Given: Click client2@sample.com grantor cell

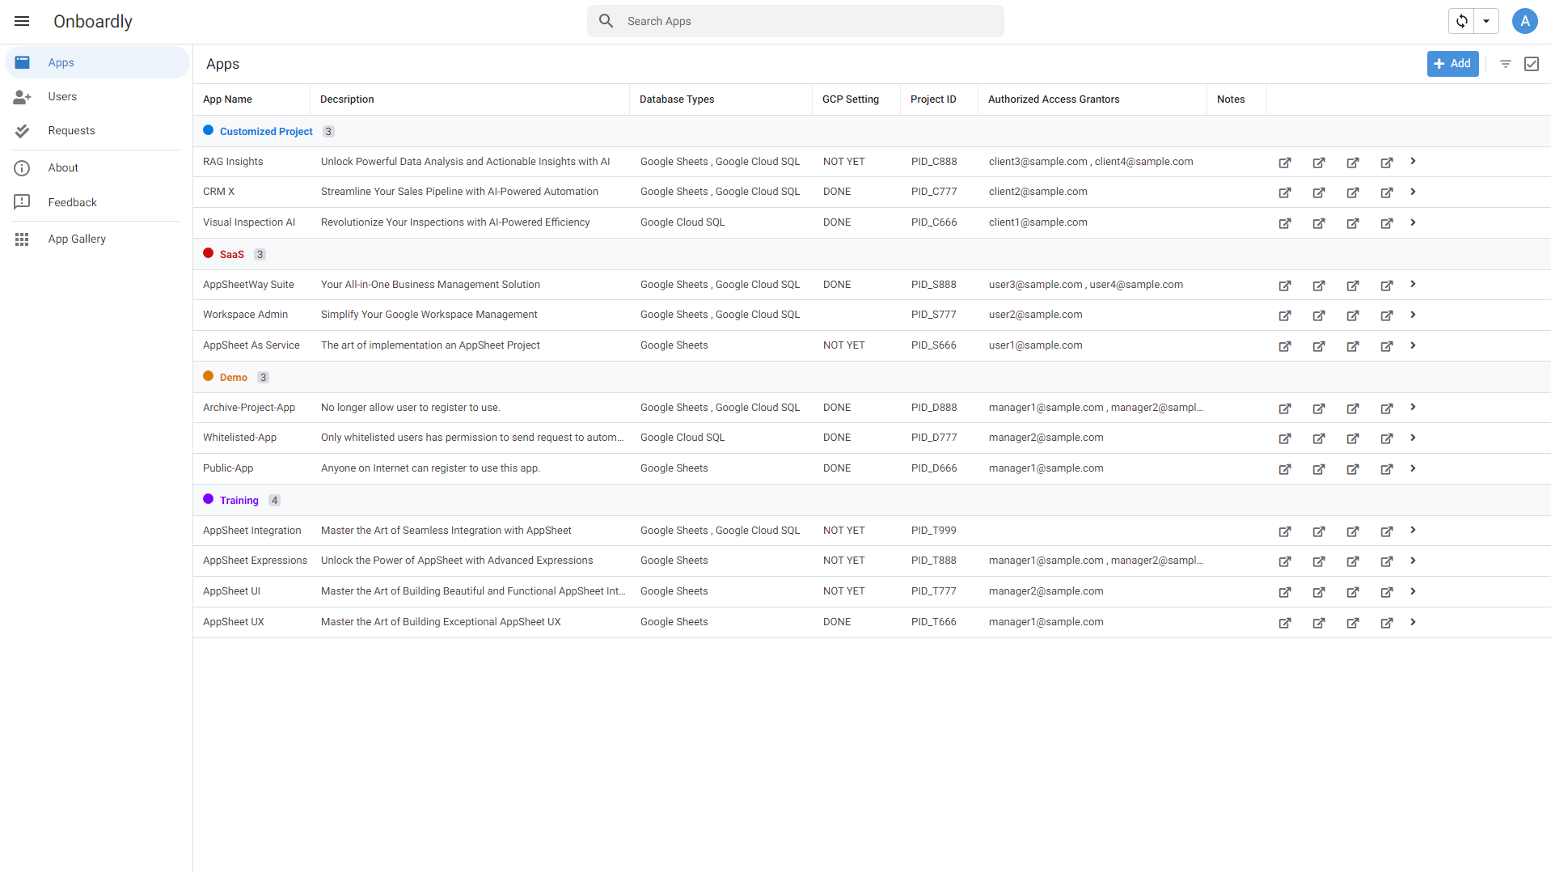Looking at the screenshot, I should coord(1038,192).
